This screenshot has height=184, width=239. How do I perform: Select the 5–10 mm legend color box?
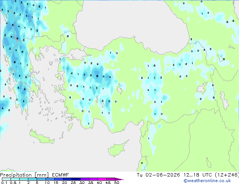tap(41, 179)
